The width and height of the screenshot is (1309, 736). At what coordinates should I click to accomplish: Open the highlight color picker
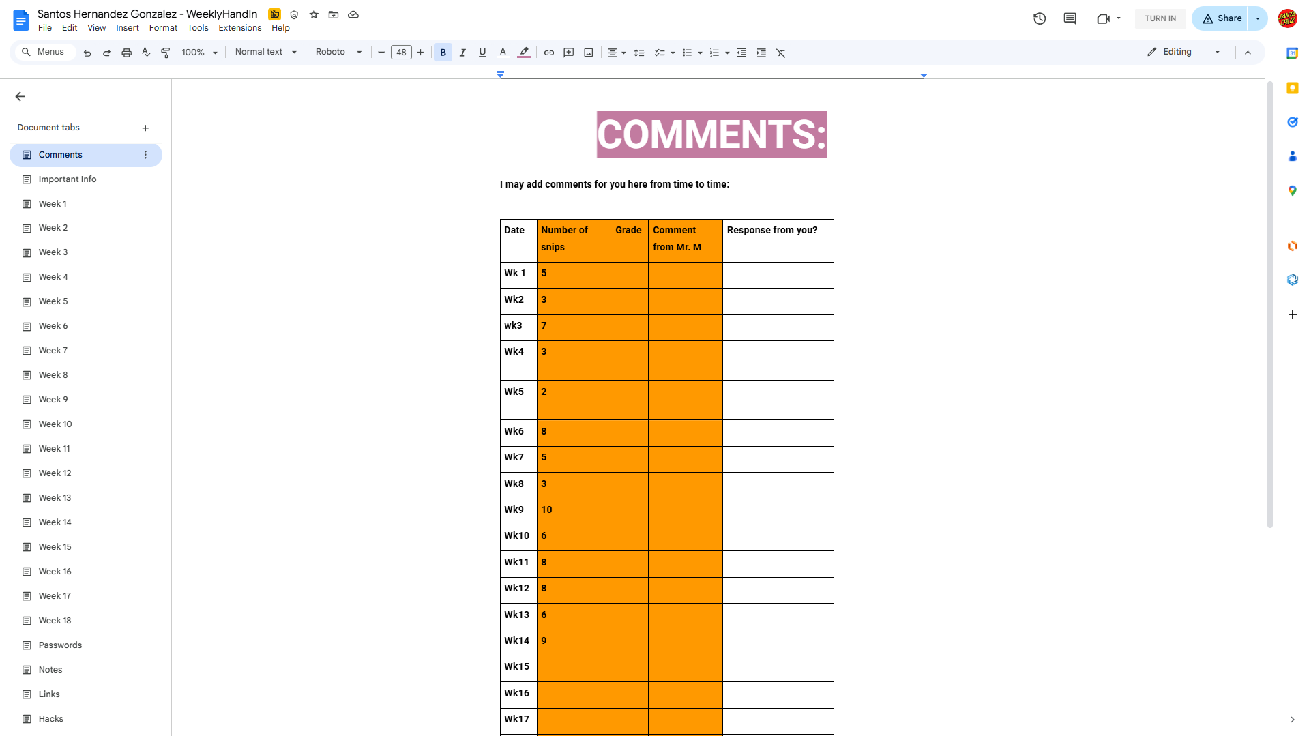(x=524, y=53)
